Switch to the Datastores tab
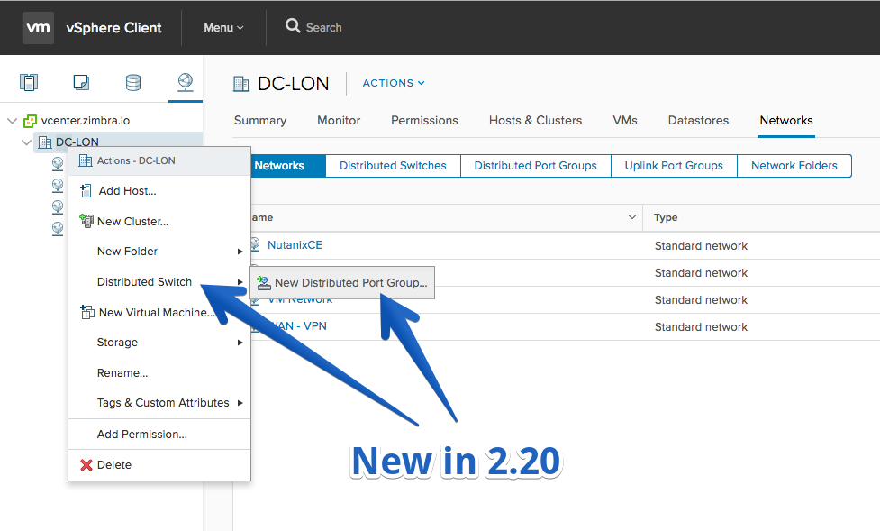Viewport: 880px width, 531px height. click(698, 120)
